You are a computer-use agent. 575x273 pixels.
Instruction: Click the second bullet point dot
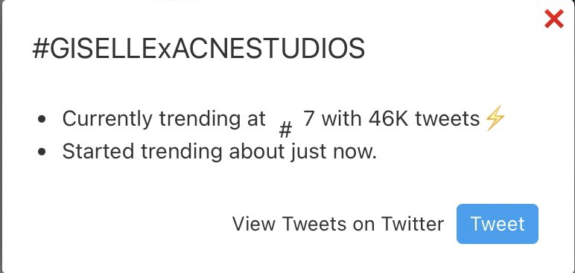42,152
